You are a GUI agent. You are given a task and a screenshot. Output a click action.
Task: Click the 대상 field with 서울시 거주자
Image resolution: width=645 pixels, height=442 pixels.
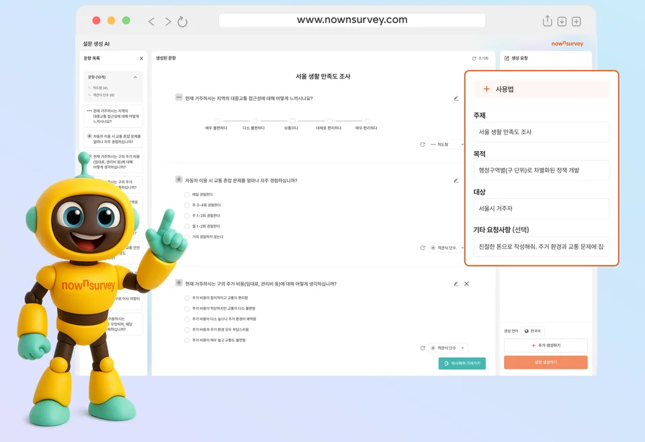coord(541,208)
